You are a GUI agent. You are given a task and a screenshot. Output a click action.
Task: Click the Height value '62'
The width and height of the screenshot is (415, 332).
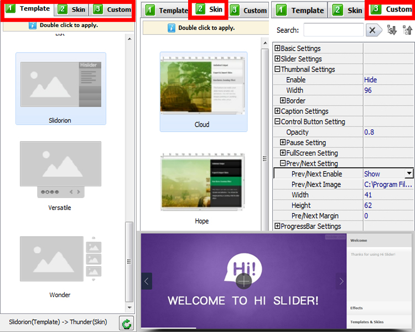click(x=368, y=205)
